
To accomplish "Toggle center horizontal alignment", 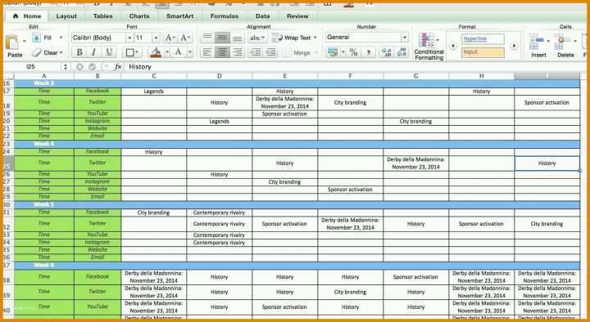I will pos(222,52).
